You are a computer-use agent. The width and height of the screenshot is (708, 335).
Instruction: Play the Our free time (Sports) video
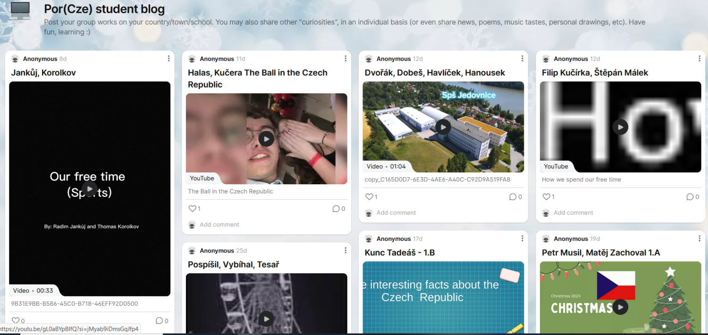(x=89, y=189)
